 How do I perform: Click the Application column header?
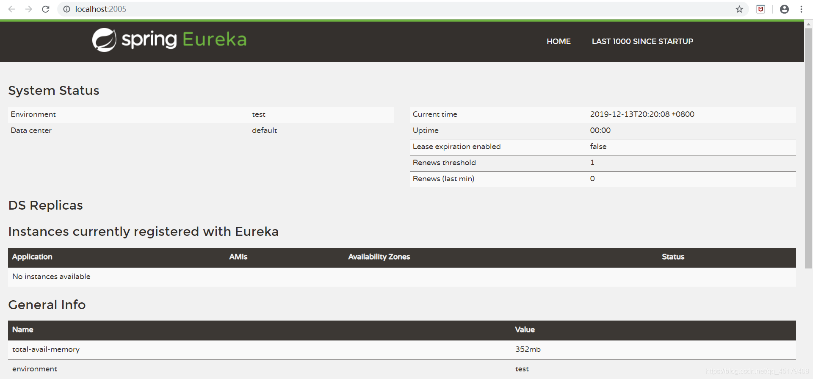click(32, 257)
